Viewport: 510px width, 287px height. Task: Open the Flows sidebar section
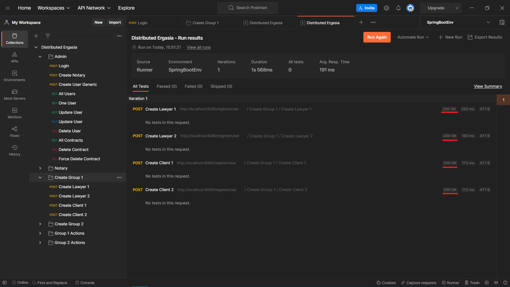click(x=15, y=132)
